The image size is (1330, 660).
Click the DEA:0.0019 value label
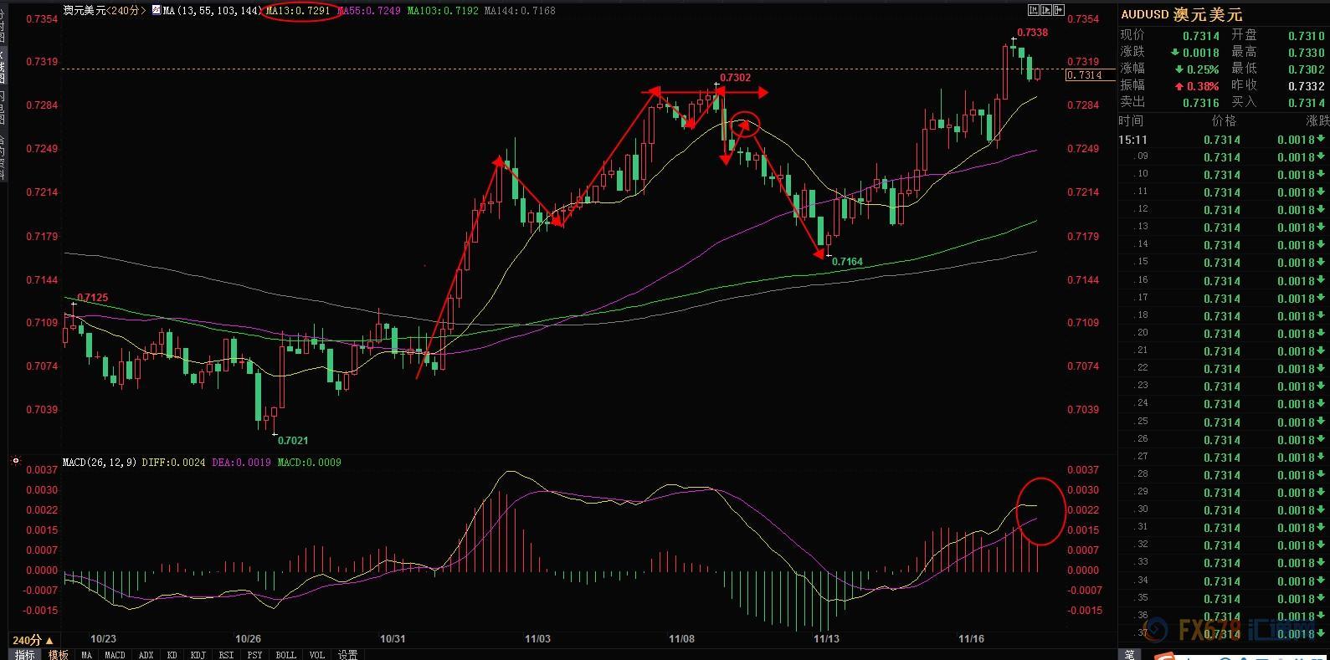pyautogui.click(x=241, y=462)
